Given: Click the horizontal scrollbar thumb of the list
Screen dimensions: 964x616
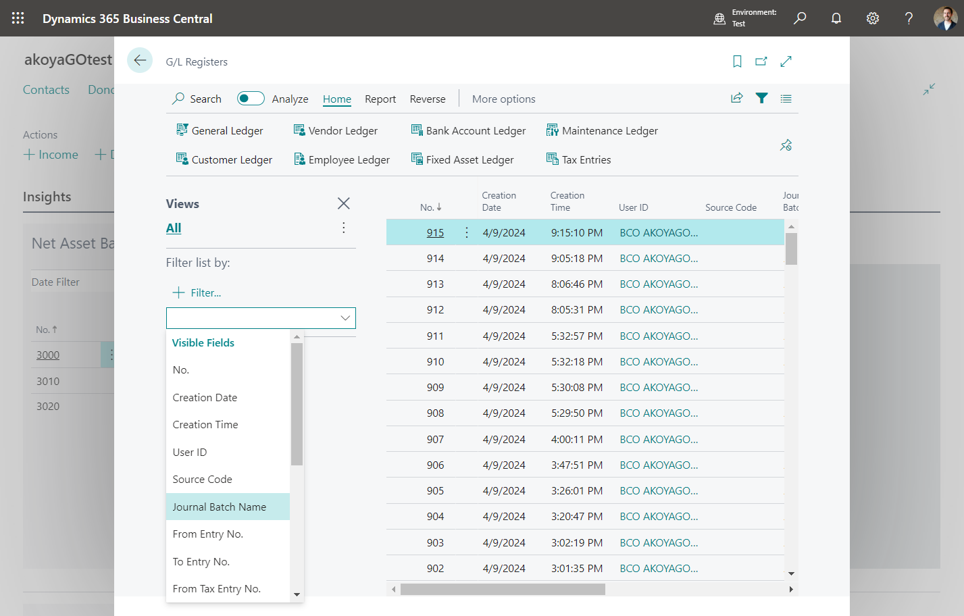Looking at the screenshot, I should click(503, 589).
